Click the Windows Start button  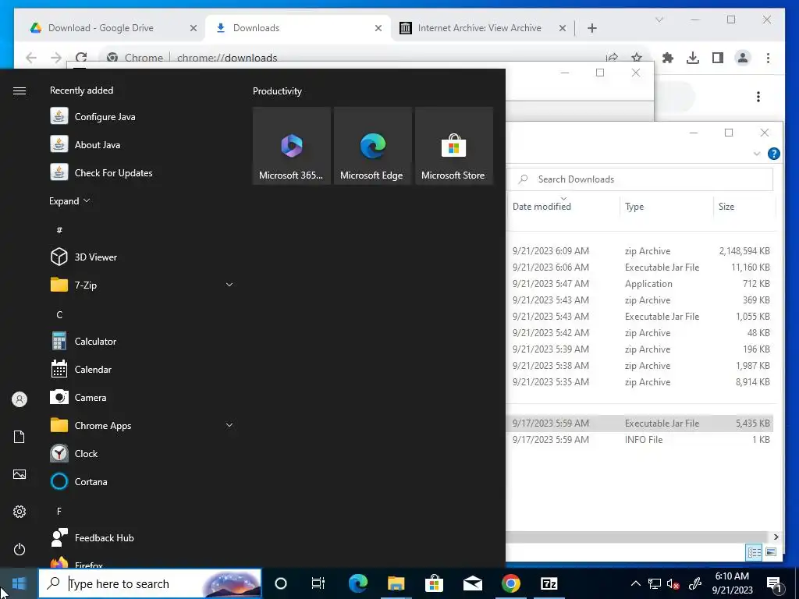(19, 583)
